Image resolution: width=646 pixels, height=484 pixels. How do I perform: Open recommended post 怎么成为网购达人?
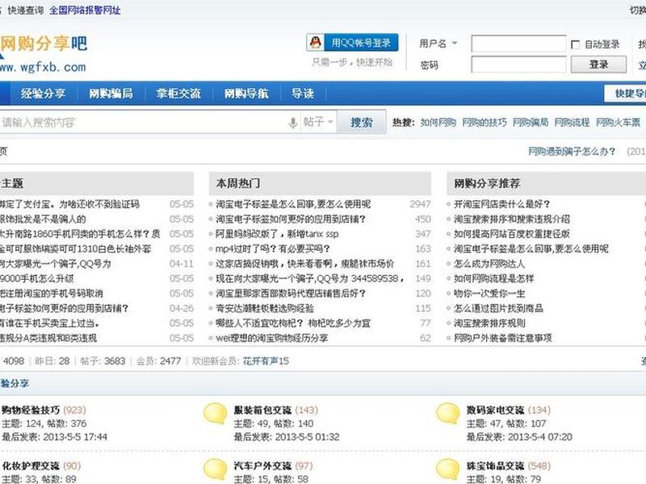[489, 264]
